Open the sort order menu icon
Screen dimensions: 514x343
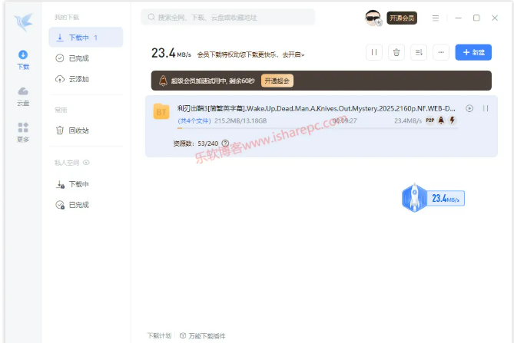click(x=419, y=52)
